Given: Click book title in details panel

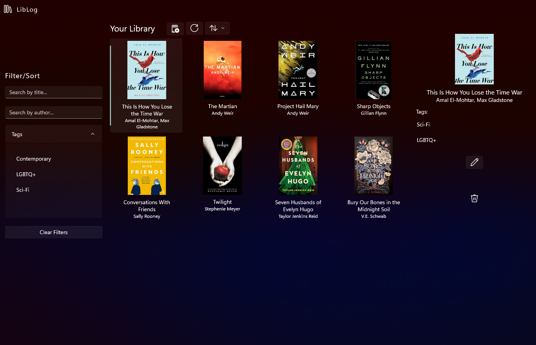Looking at the screenshot, I should [x=474, y=93].
